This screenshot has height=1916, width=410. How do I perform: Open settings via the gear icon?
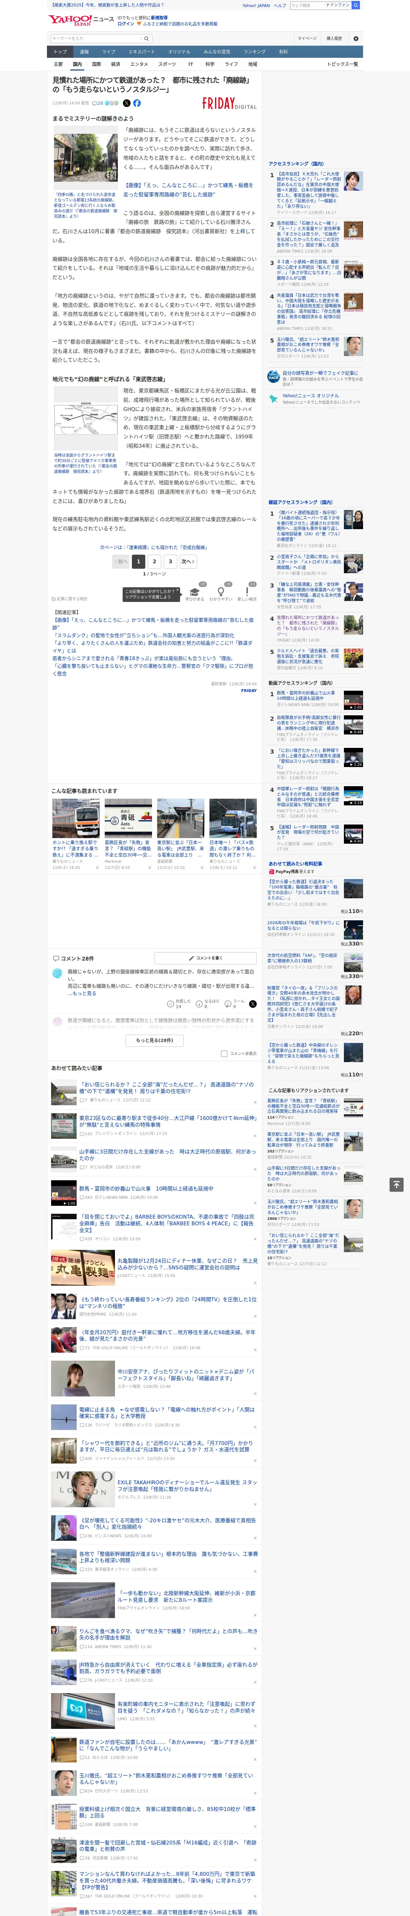[356, 39]
